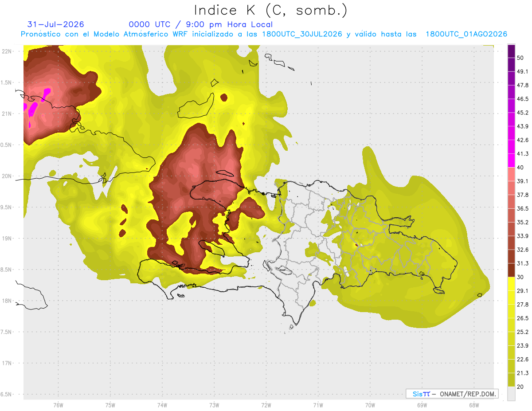This screenshot has height=411, width=532.
Task: Click the colorbar value '42.6'
Action: coord(523,140)
